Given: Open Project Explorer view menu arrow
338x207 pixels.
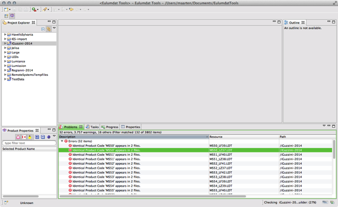Looking at the screenshot, I should pyautogui.click(x=54, y=28).
